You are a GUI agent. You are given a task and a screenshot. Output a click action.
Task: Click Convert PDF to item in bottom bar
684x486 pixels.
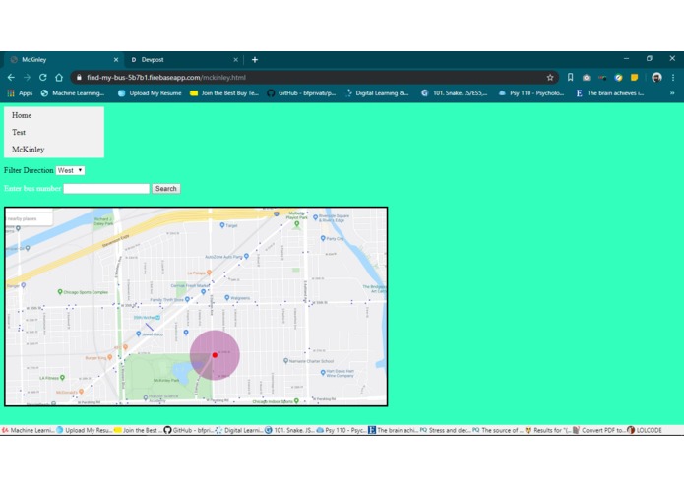point(599,430)
